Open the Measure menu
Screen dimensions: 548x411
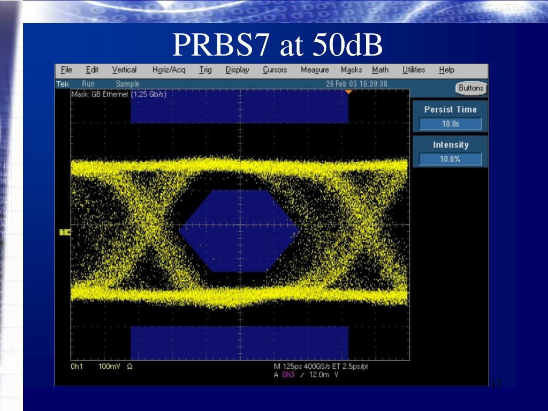coord(315,70)
